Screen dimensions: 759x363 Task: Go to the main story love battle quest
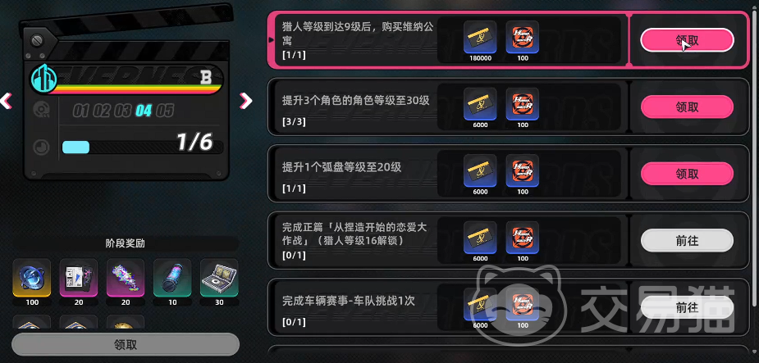coord(687,240)
